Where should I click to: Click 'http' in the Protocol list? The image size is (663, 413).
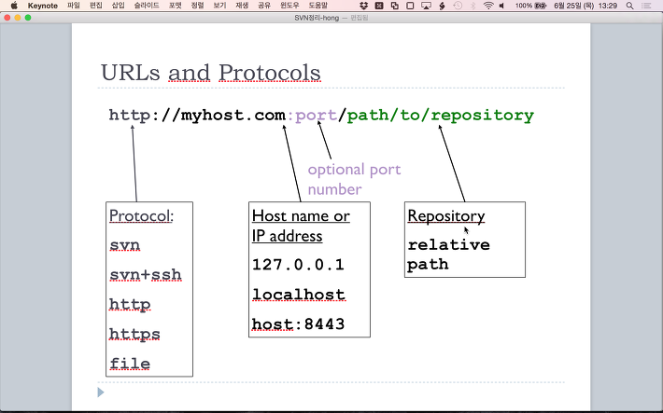coord(130,304)
